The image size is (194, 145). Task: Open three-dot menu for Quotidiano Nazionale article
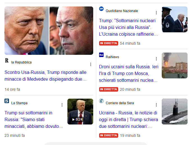pyautogui.click(x=156, y=13)
